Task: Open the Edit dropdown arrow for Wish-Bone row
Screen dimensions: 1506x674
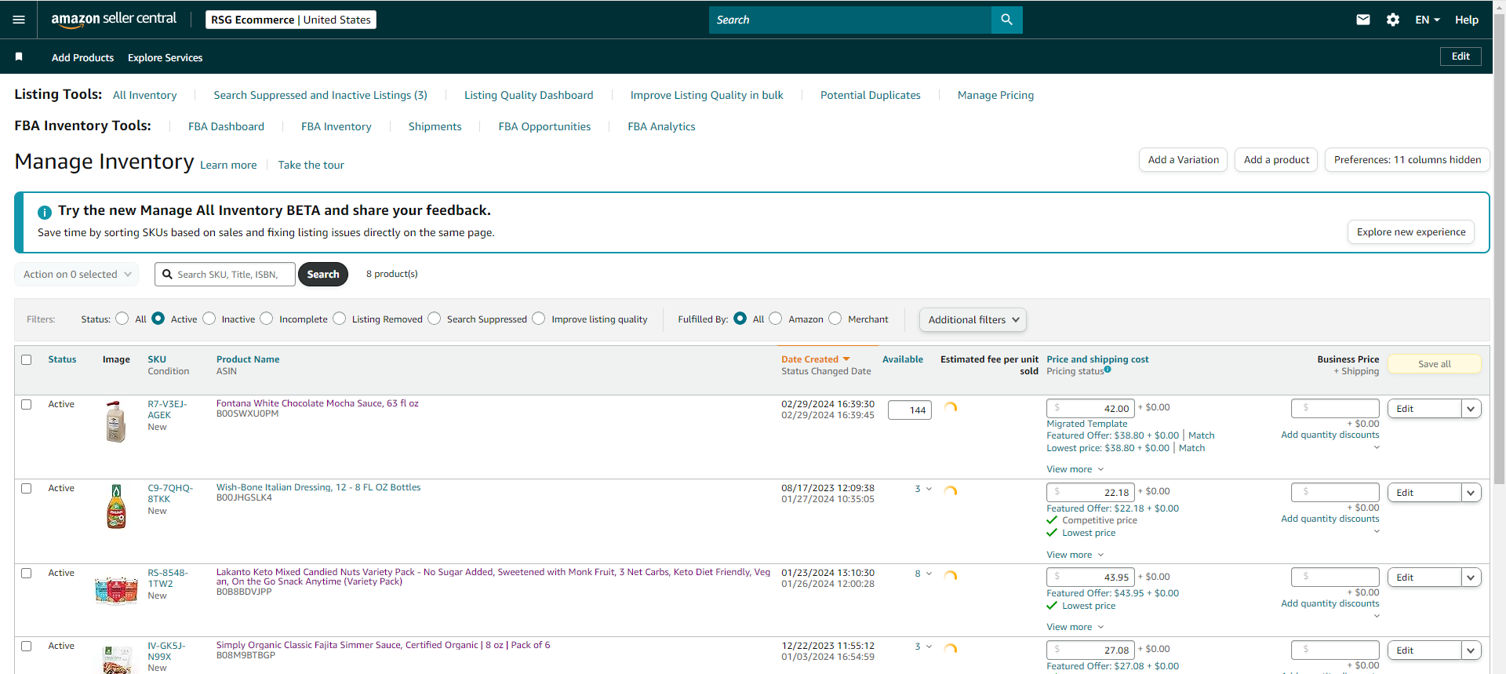Action: pos(1471,493)
